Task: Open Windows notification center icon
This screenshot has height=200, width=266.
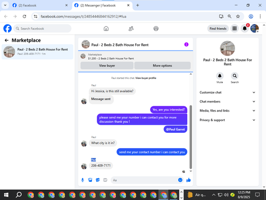Action: pyautogui.click(x=257, y=195)
